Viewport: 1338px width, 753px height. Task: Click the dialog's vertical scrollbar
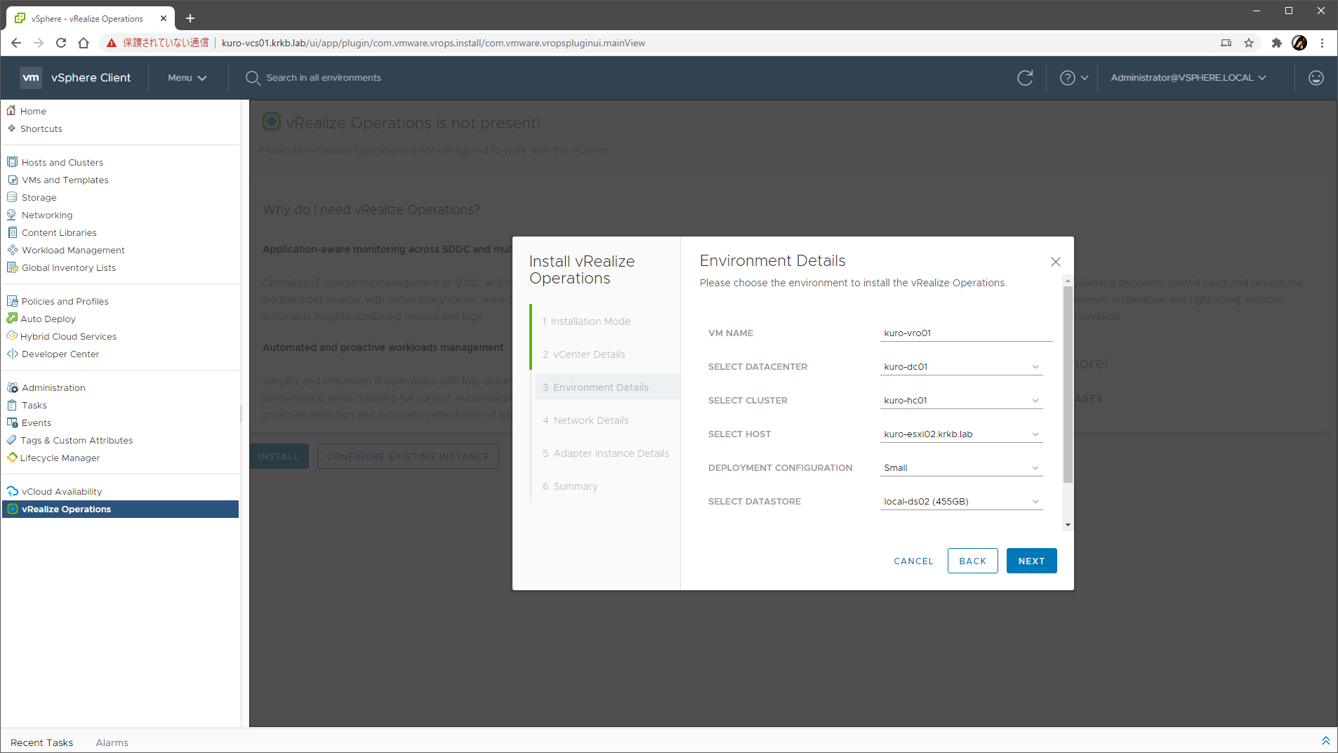coord(1068,386)
